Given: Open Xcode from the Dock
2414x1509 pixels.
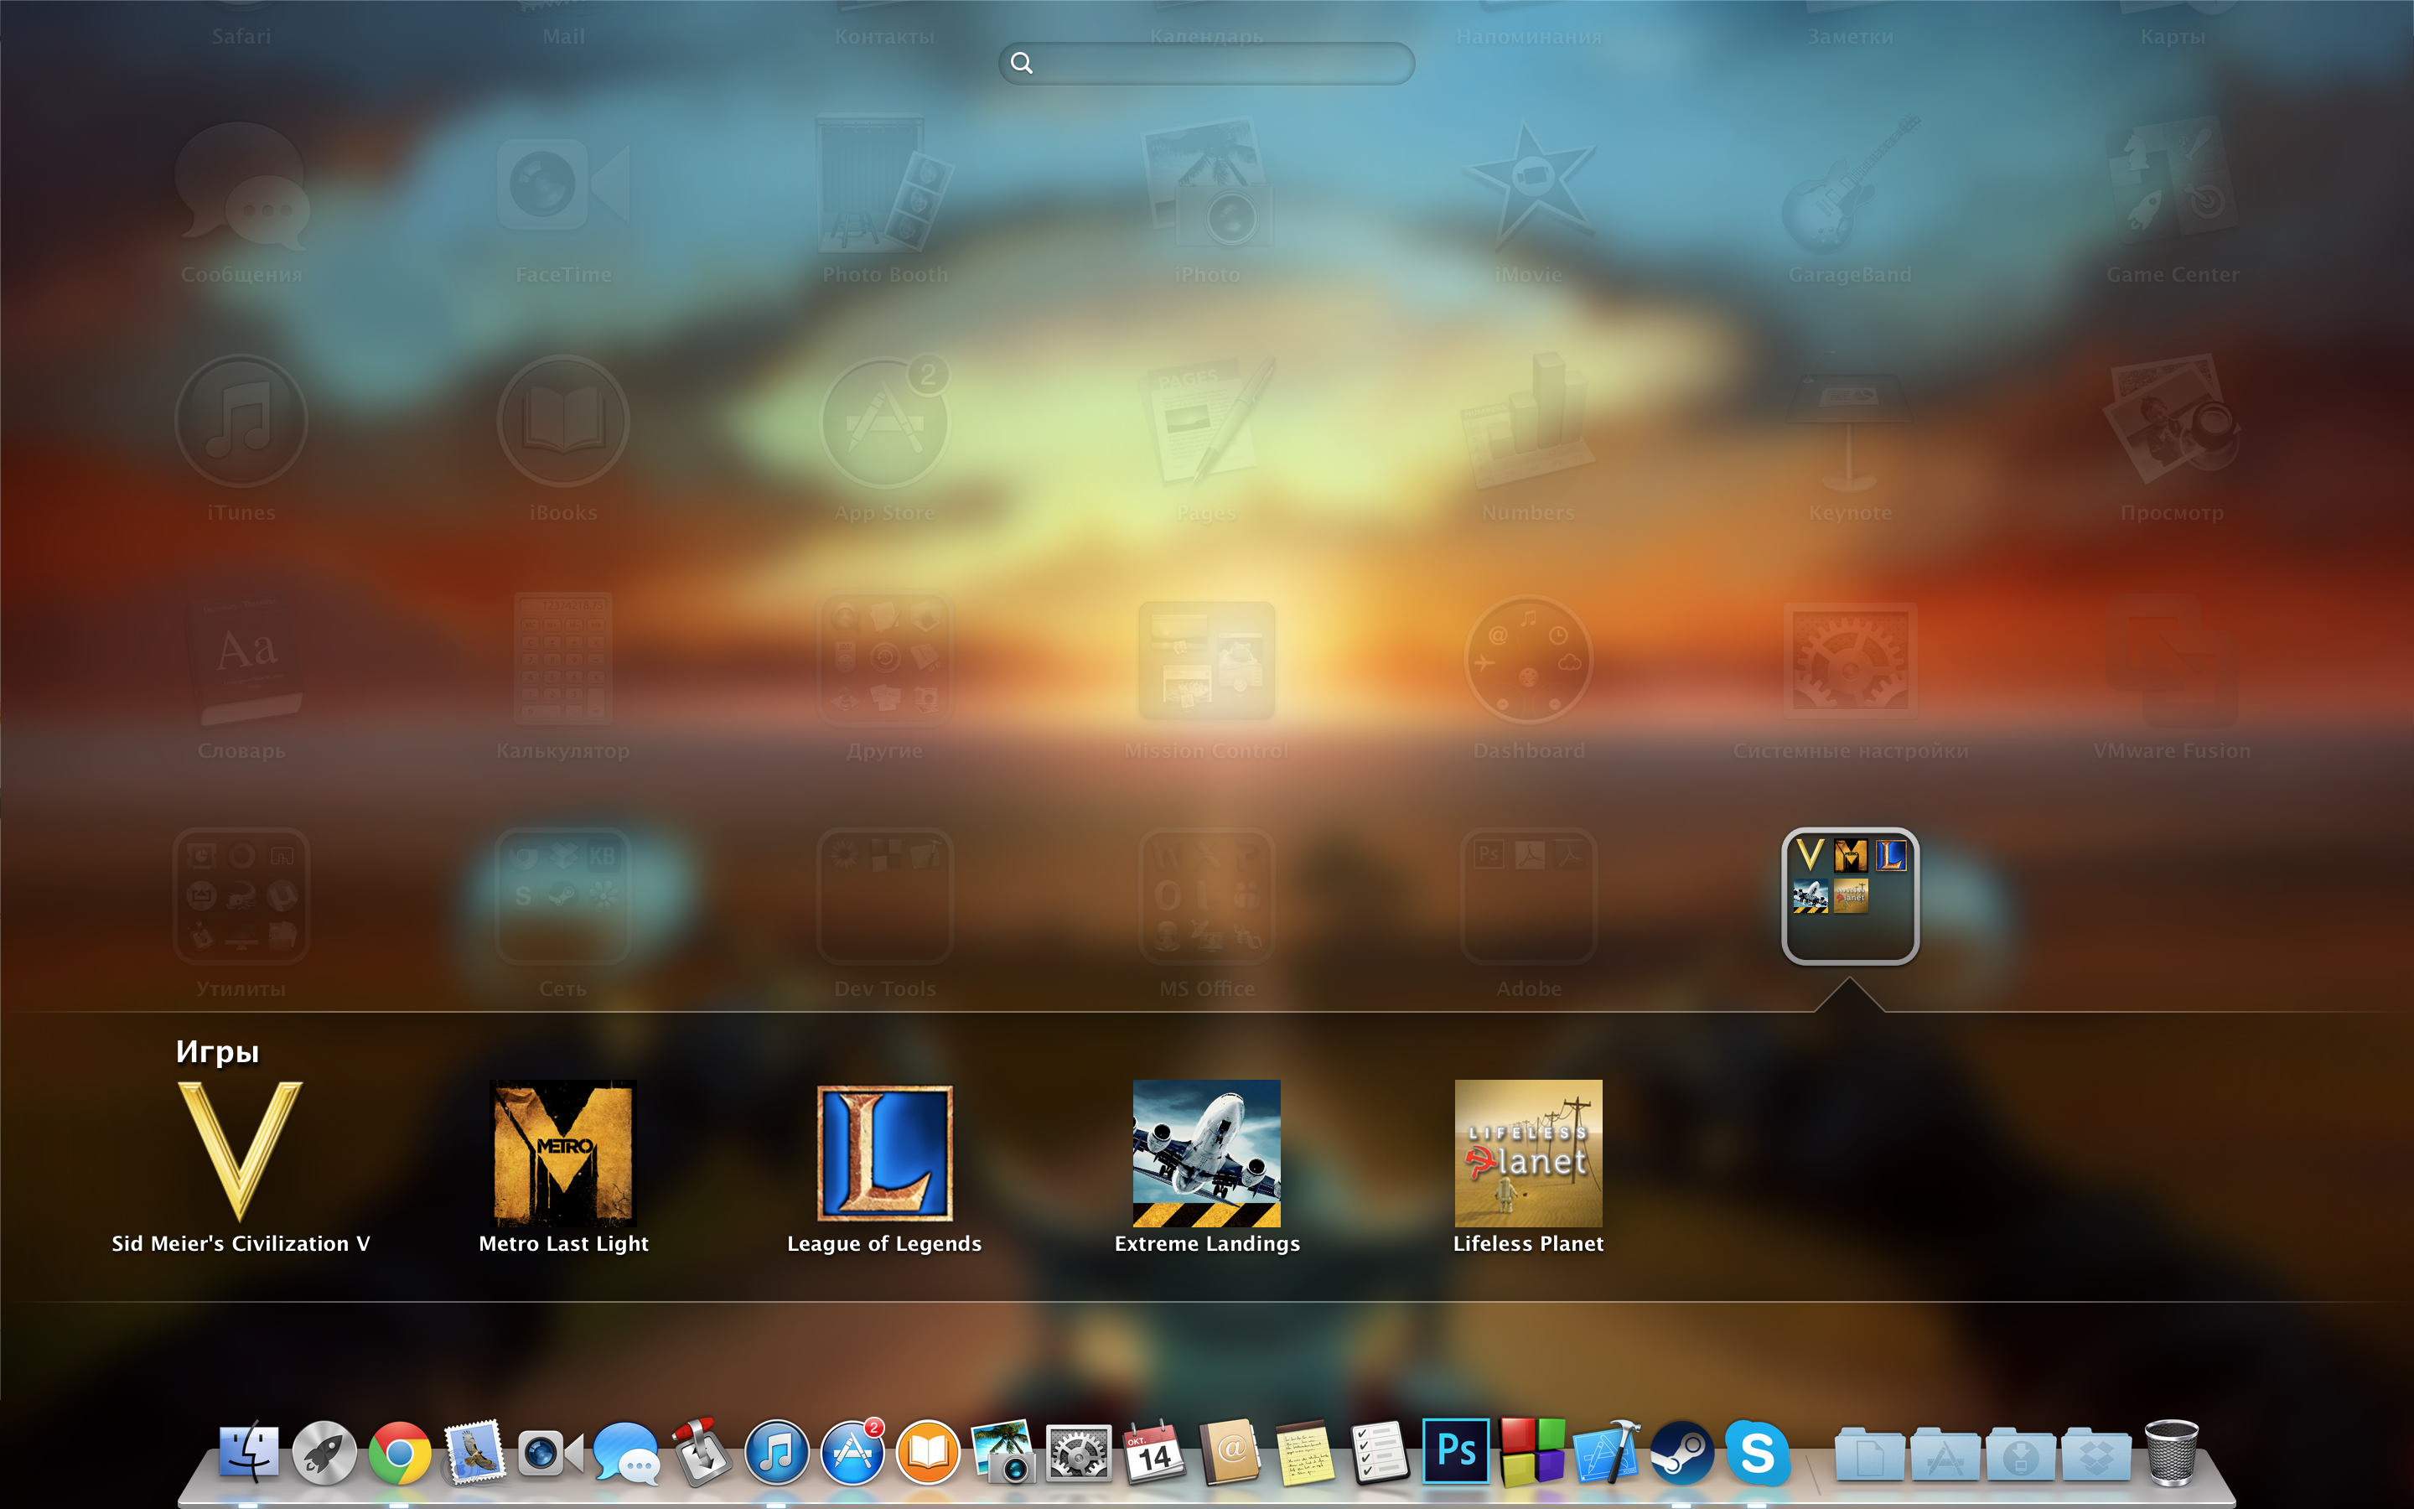Looking at the screenshot, I should [x=1606, y=1452].
